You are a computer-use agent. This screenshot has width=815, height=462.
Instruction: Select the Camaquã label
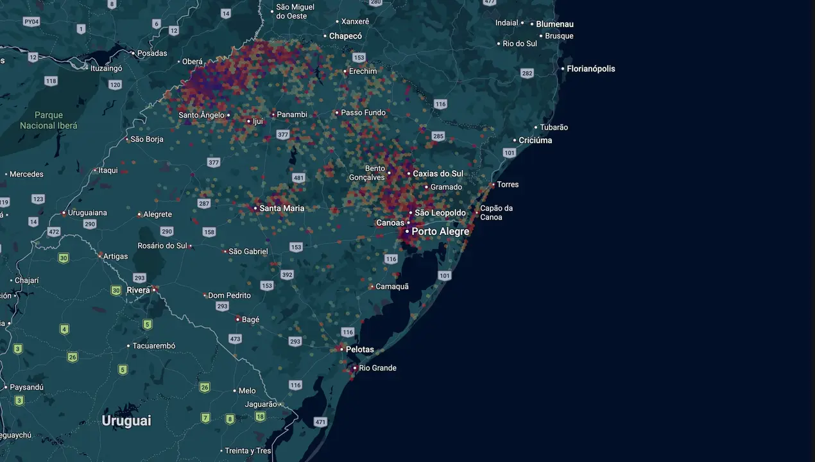coord(392,287)
